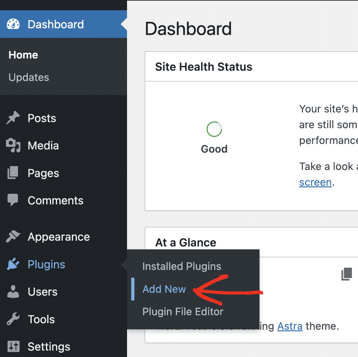Open the Tools menu
The width and height of the screenshot is (358, 357).
pos(64,319)
